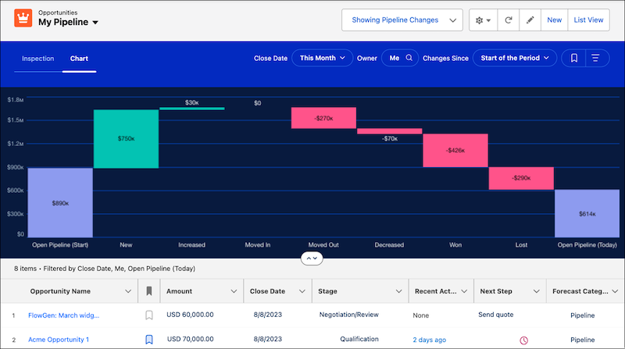Click the bookmark icon in blue toolbar
The image size is (625, 349).
click(573, 58)
